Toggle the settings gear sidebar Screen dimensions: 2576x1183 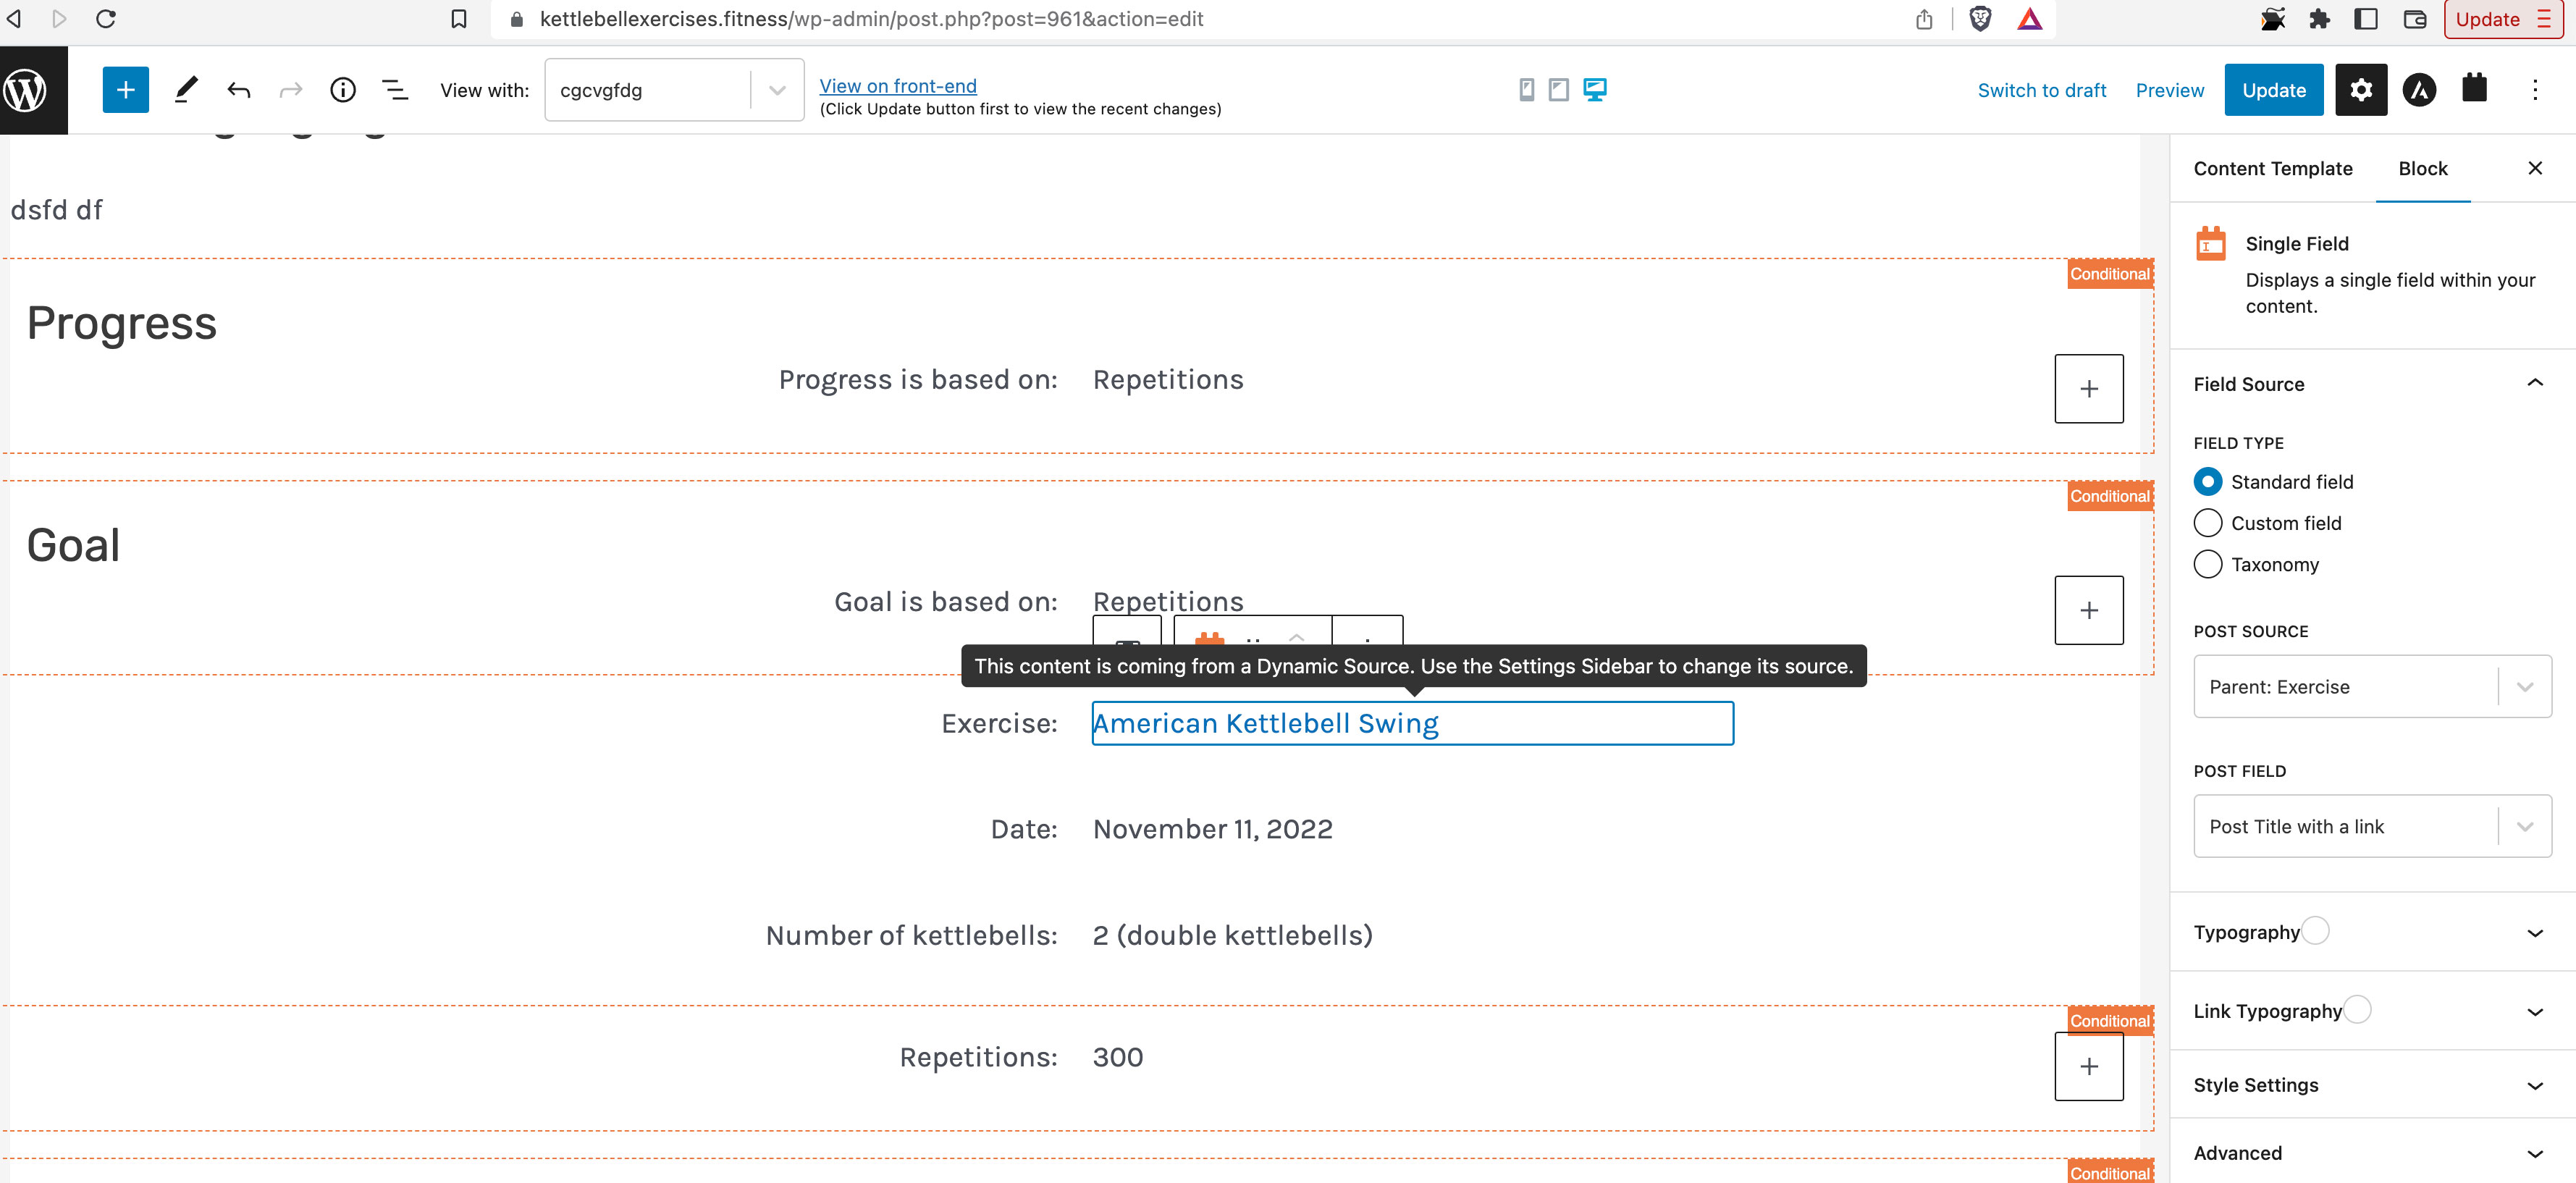[2361, 90]
